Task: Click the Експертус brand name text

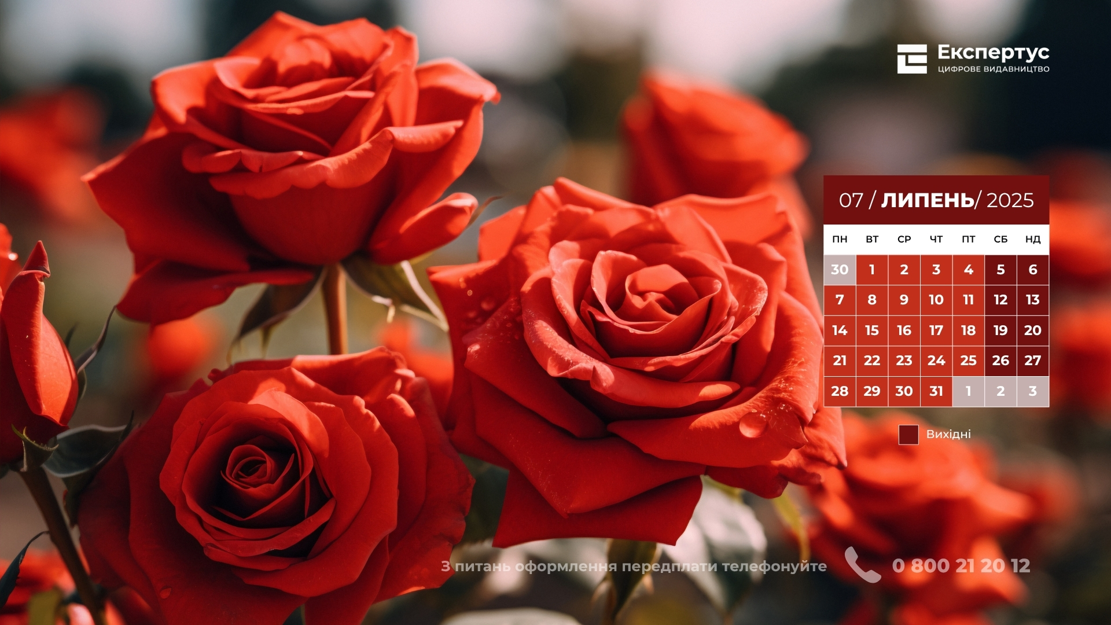Action: pyautogui.click(x=993, y=53)
